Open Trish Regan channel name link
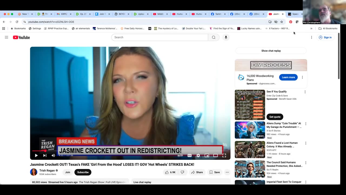This screenshot has height=195, width=346. pos(47,171)
